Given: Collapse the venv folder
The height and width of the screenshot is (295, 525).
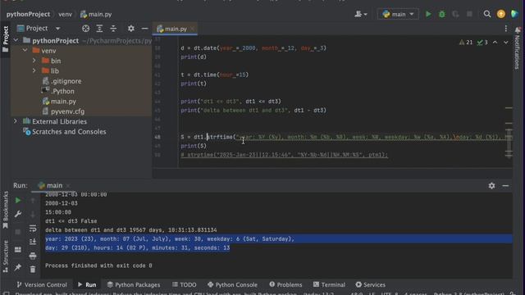Looking at the screenshot, I should click(25, 51).
